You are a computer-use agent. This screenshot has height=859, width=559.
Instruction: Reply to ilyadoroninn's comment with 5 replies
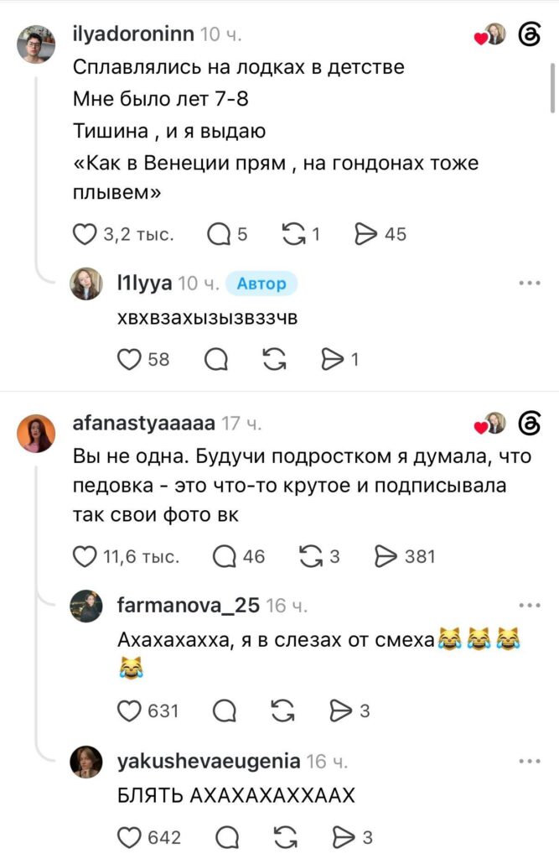tap(219, 235)
